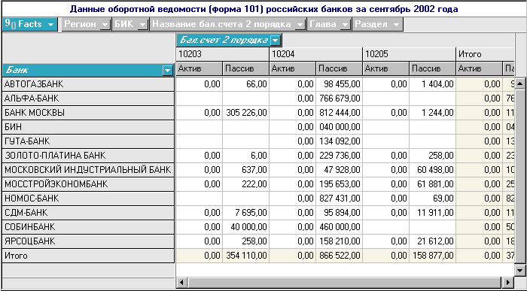527x291 pixels.
Task: Click total cell 158 877,00
Action: tap(433, 256)
